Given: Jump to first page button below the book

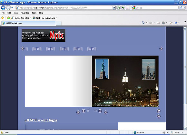Looking at the screenshot, I should [x=78, y=112].
